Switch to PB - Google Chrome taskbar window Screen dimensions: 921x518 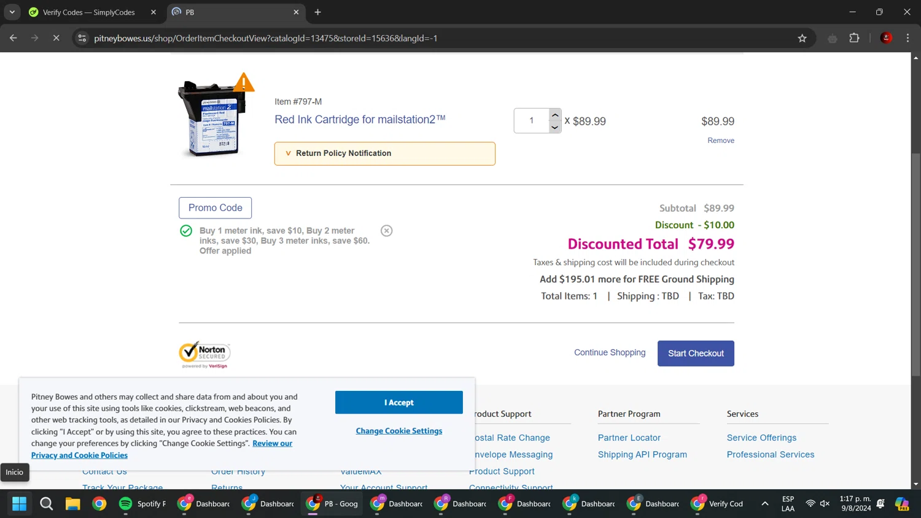(333, 504)
